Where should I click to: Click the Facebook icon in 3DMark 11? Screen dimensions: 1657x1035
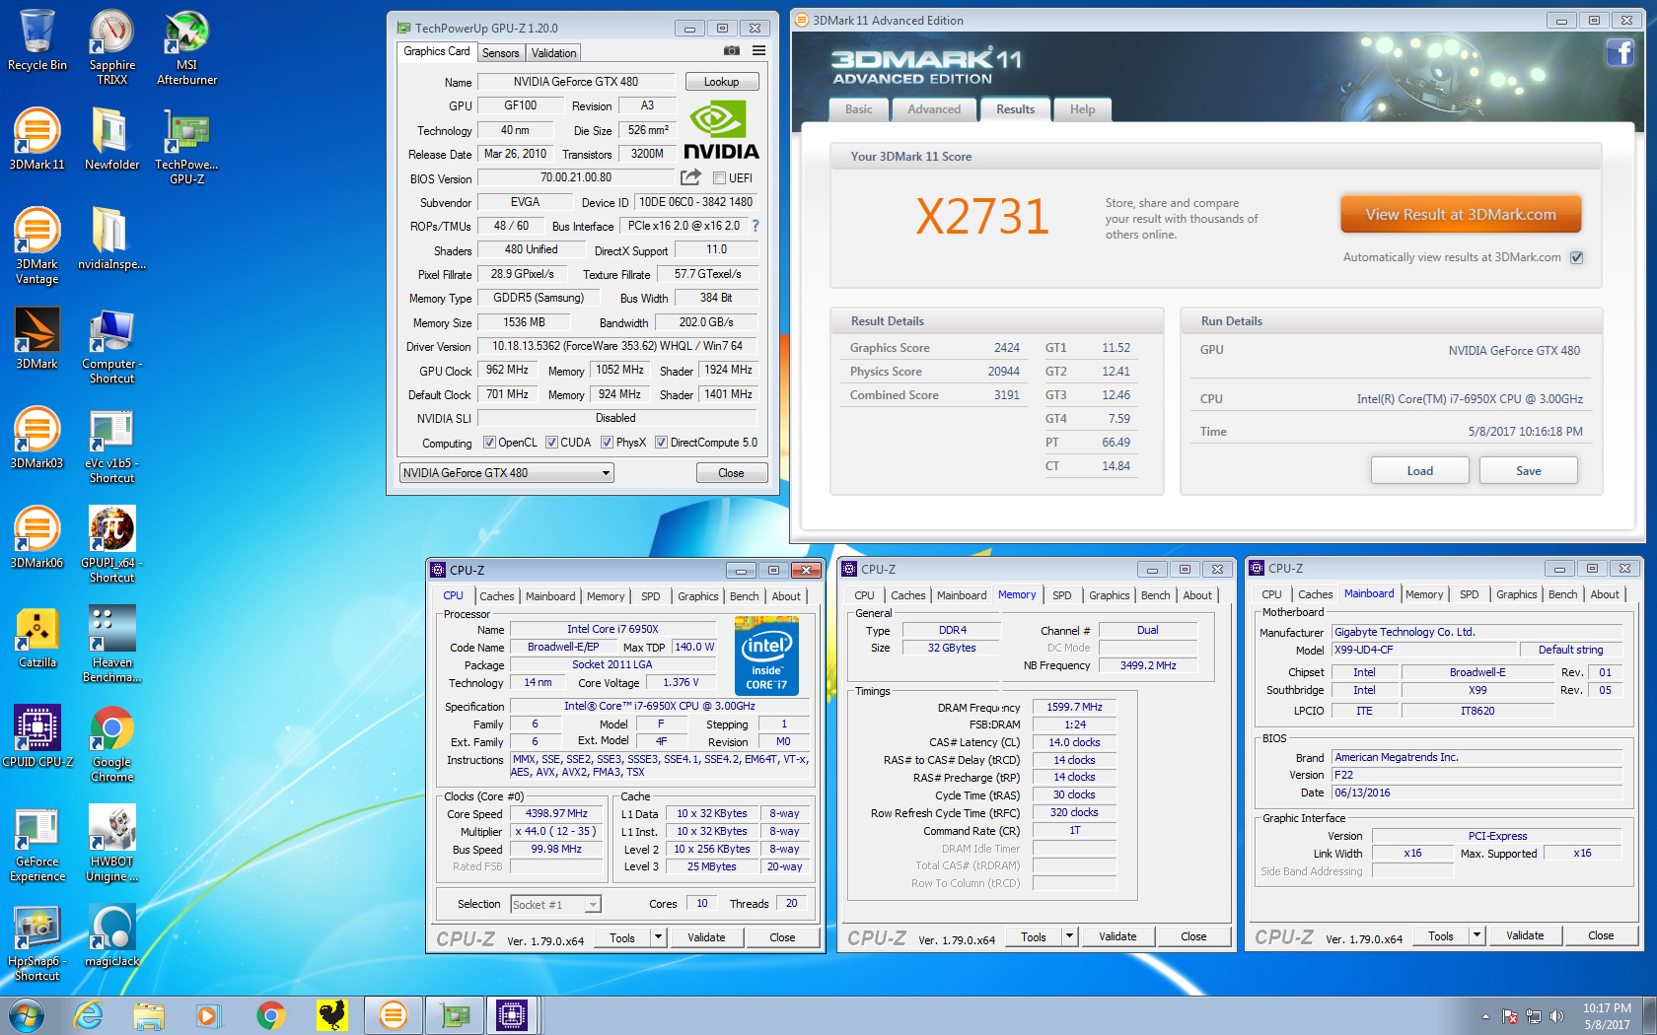[x=1620, y=52]
